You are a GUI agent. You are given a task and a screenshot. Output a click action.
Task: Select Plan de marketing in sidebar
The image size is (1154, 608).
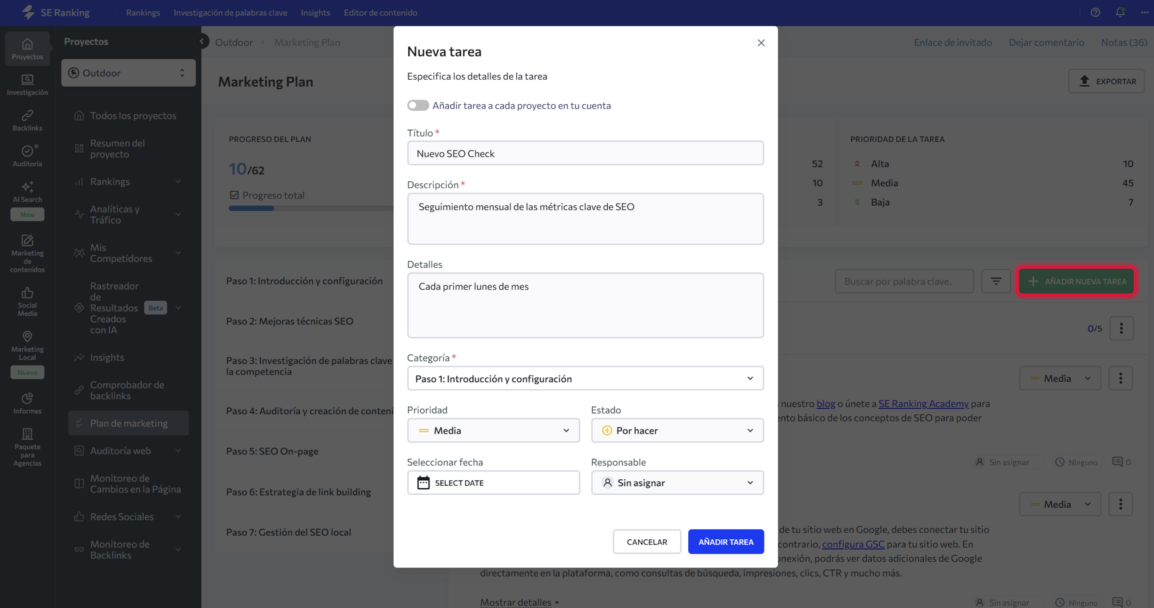128,423
